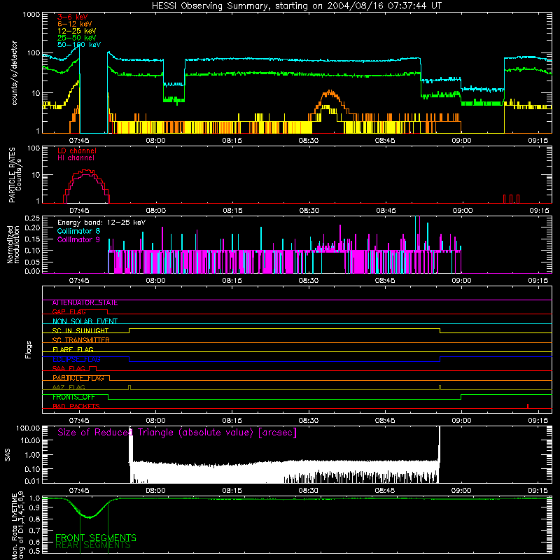This screenshot has width=560, height=560.
Task: Click the SC_TRANSMITTER flag label
Action: (80, 340)
